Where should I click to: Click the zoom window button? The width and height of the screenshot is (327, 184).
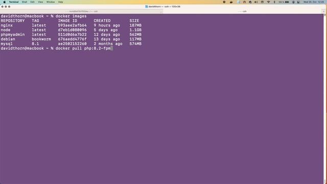9,7
